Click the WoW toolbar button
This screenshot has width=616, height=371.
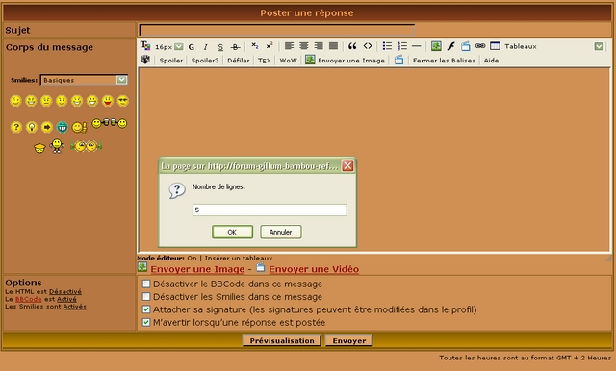[288, 61]
